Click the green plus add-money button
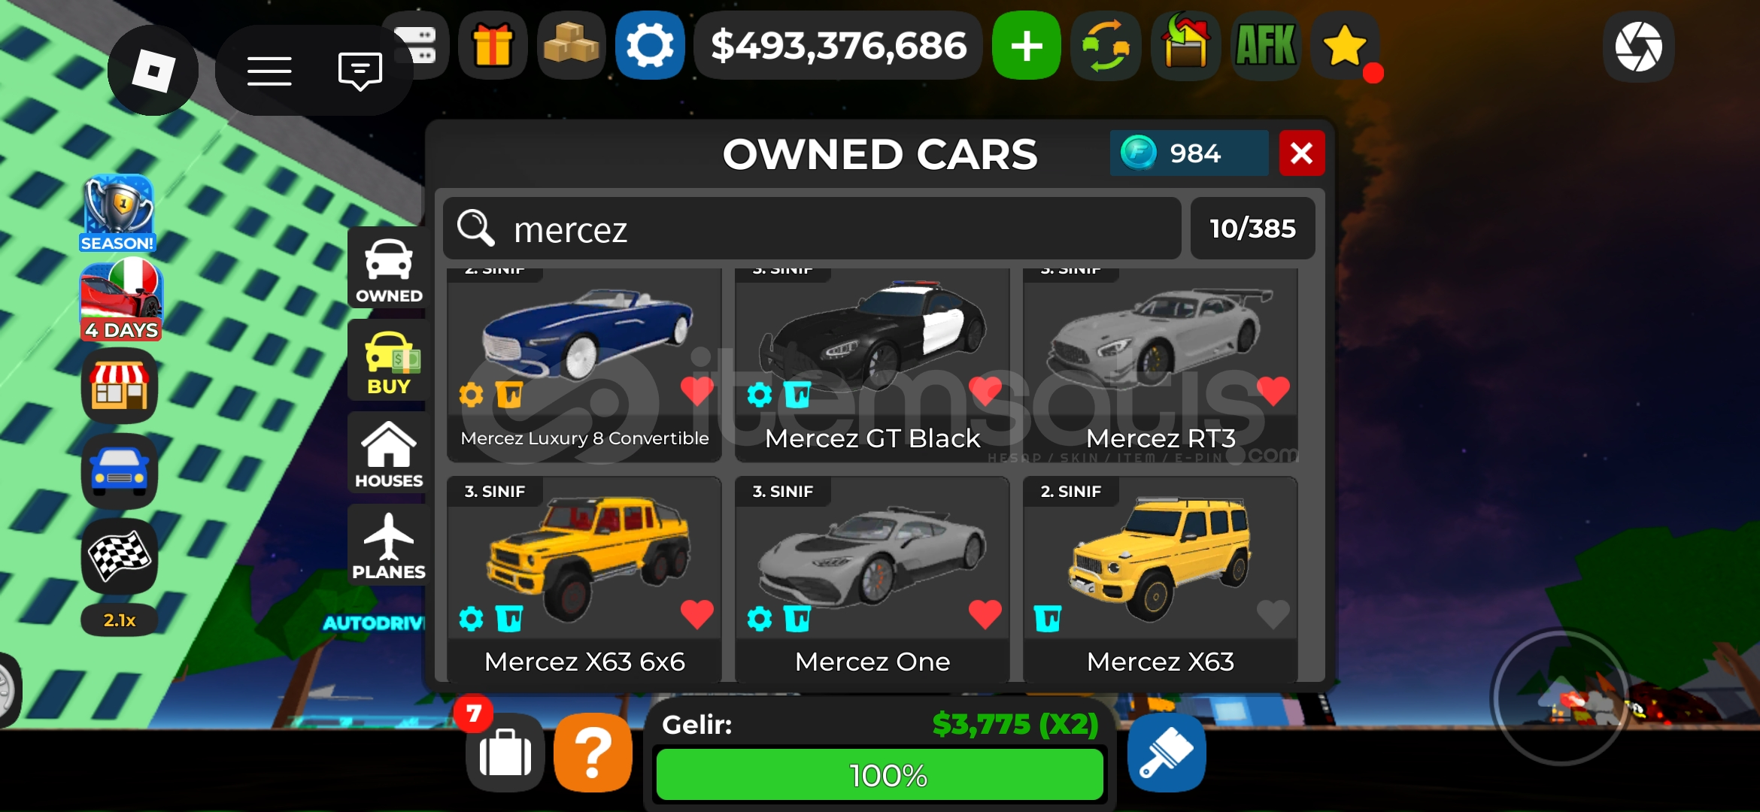 [x=1027, y=45]
